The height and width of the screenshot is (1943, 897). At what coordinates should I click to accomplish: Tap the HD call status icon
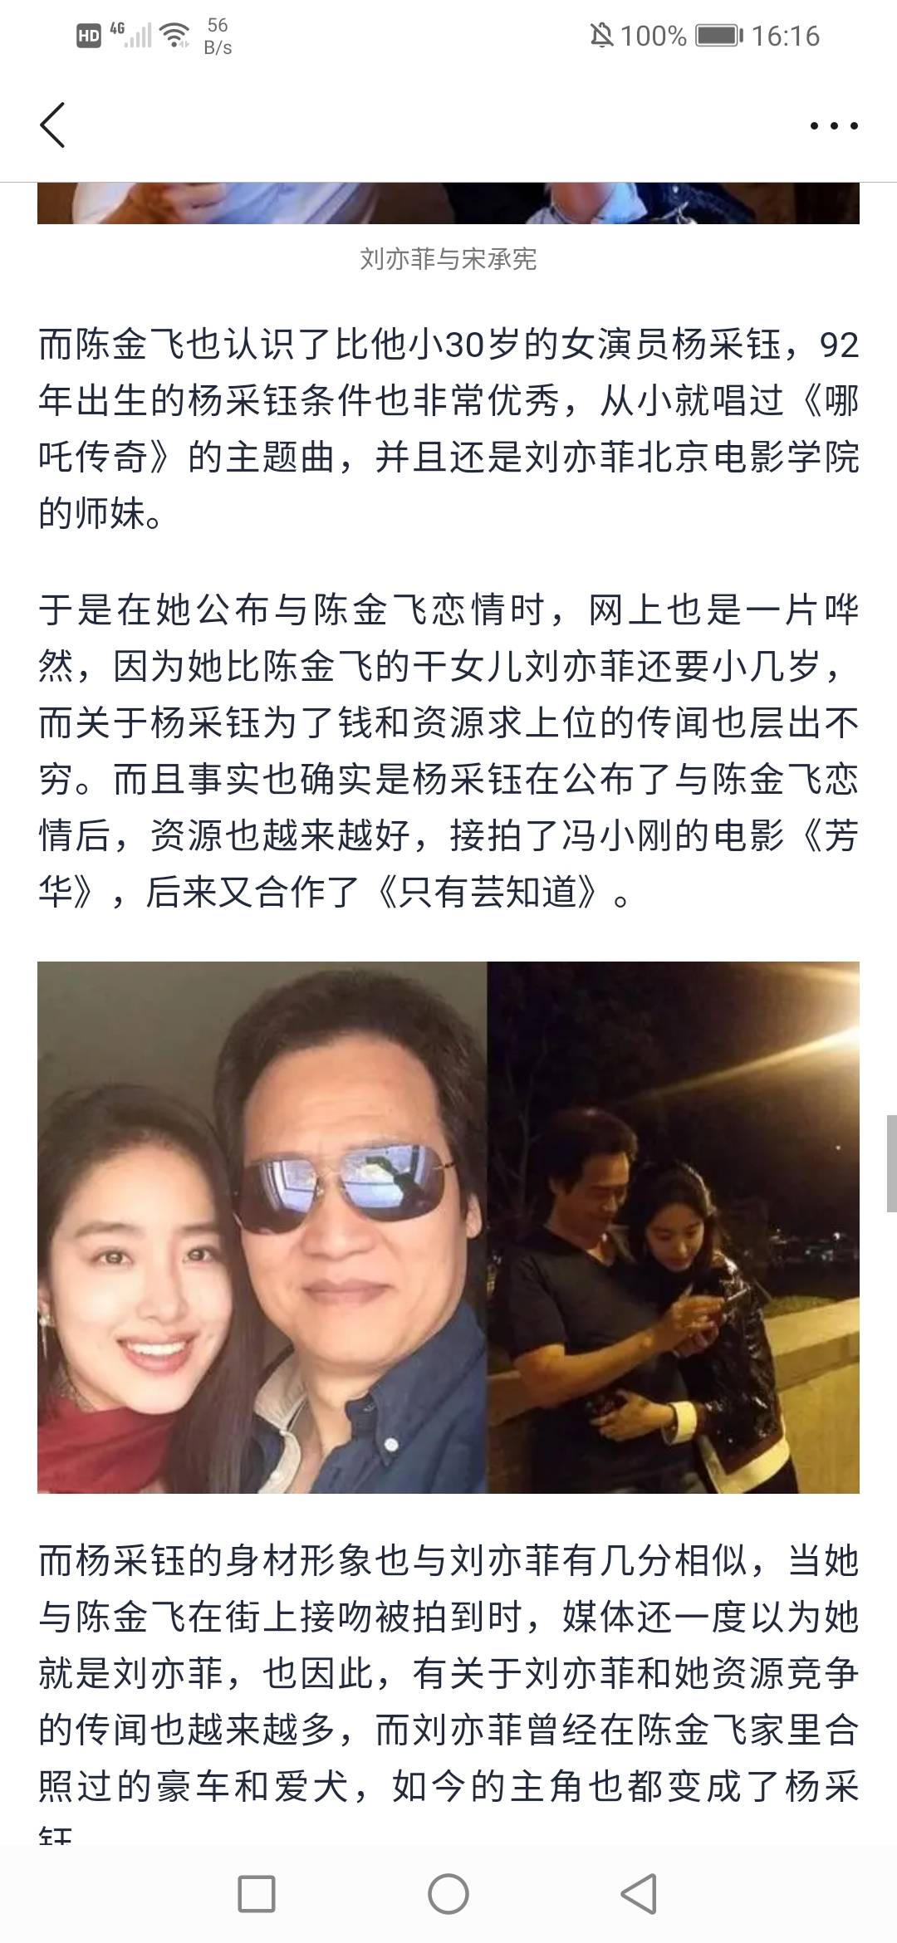(88, 36)
